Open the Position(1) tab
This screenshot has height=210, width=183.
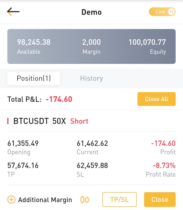coord(34,78)
